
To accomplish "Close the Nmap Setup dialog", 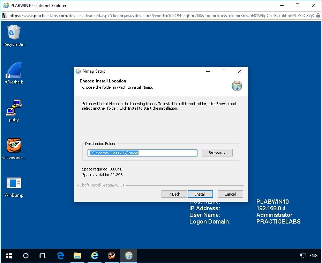I will point(239,71).
